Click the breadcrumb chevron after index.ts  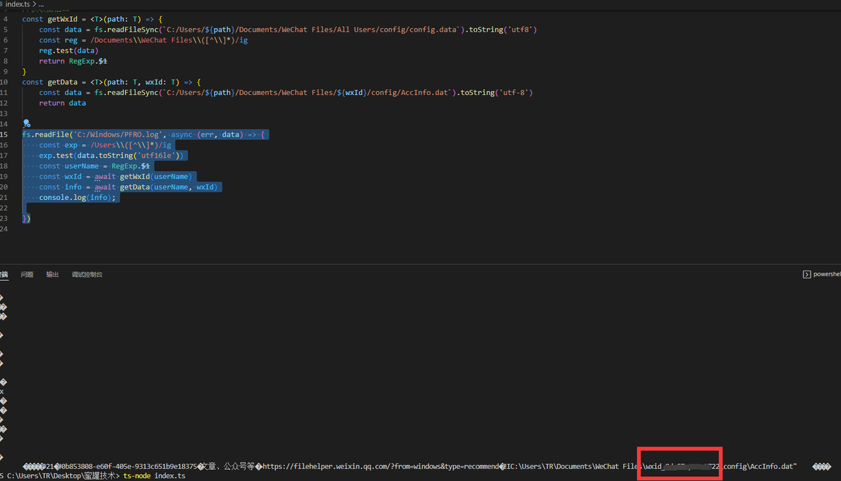35,4
